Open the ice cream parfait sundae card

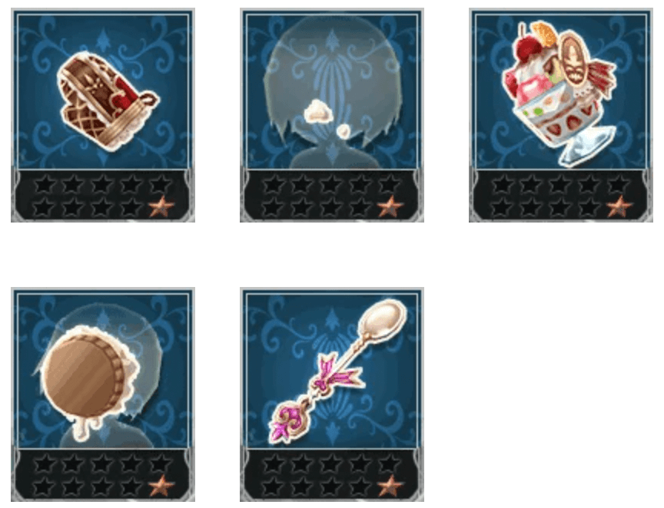[x=561, y=115]
